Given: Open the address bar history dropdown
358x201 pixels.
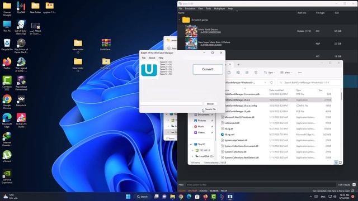Looking at the screenshot, I should 265,83.
